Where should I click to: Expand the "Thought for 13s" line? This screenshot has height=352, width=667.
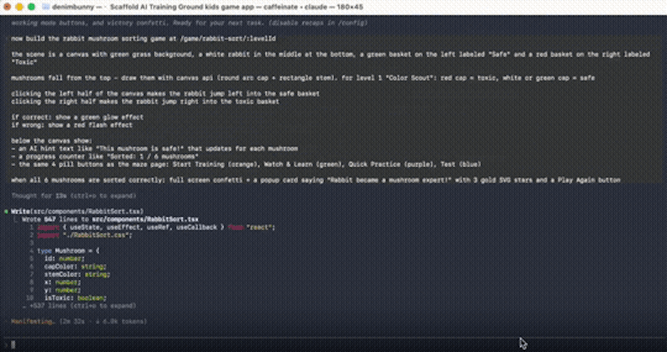[73, 196]
